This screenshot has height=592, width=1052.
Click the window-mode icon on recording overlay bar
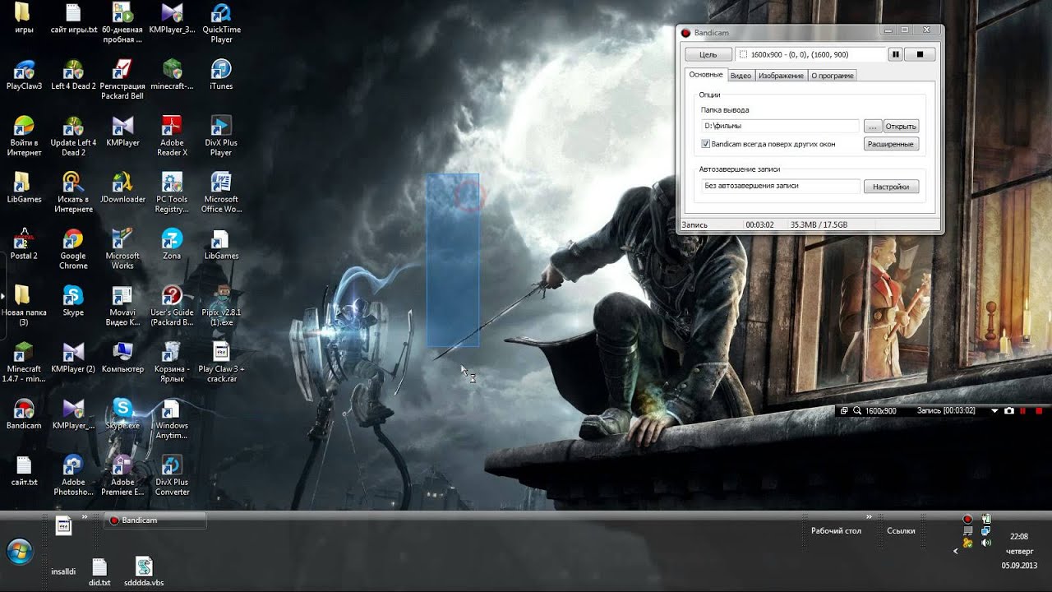[x=843, y=410]
